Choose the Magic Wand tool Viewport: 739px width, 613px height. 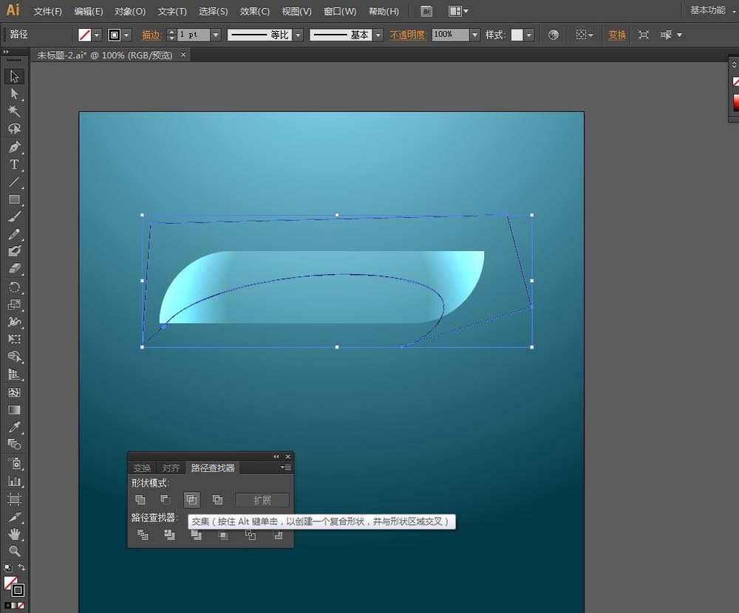click(x=14, y=111)
